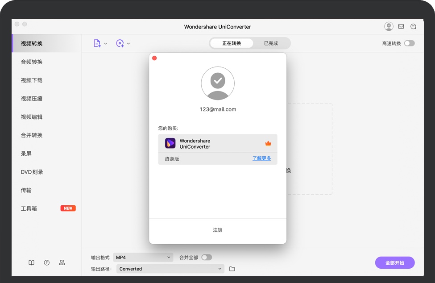Switch to the 已完成 tab
Screen dimensions: 435x283
coord(271,43)
